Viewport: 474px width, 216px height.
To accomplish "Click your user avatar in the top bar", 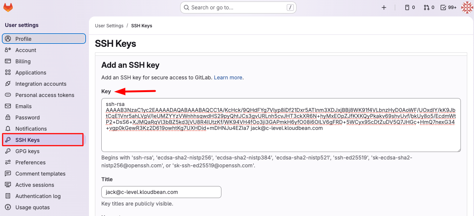I will point(467,7).
